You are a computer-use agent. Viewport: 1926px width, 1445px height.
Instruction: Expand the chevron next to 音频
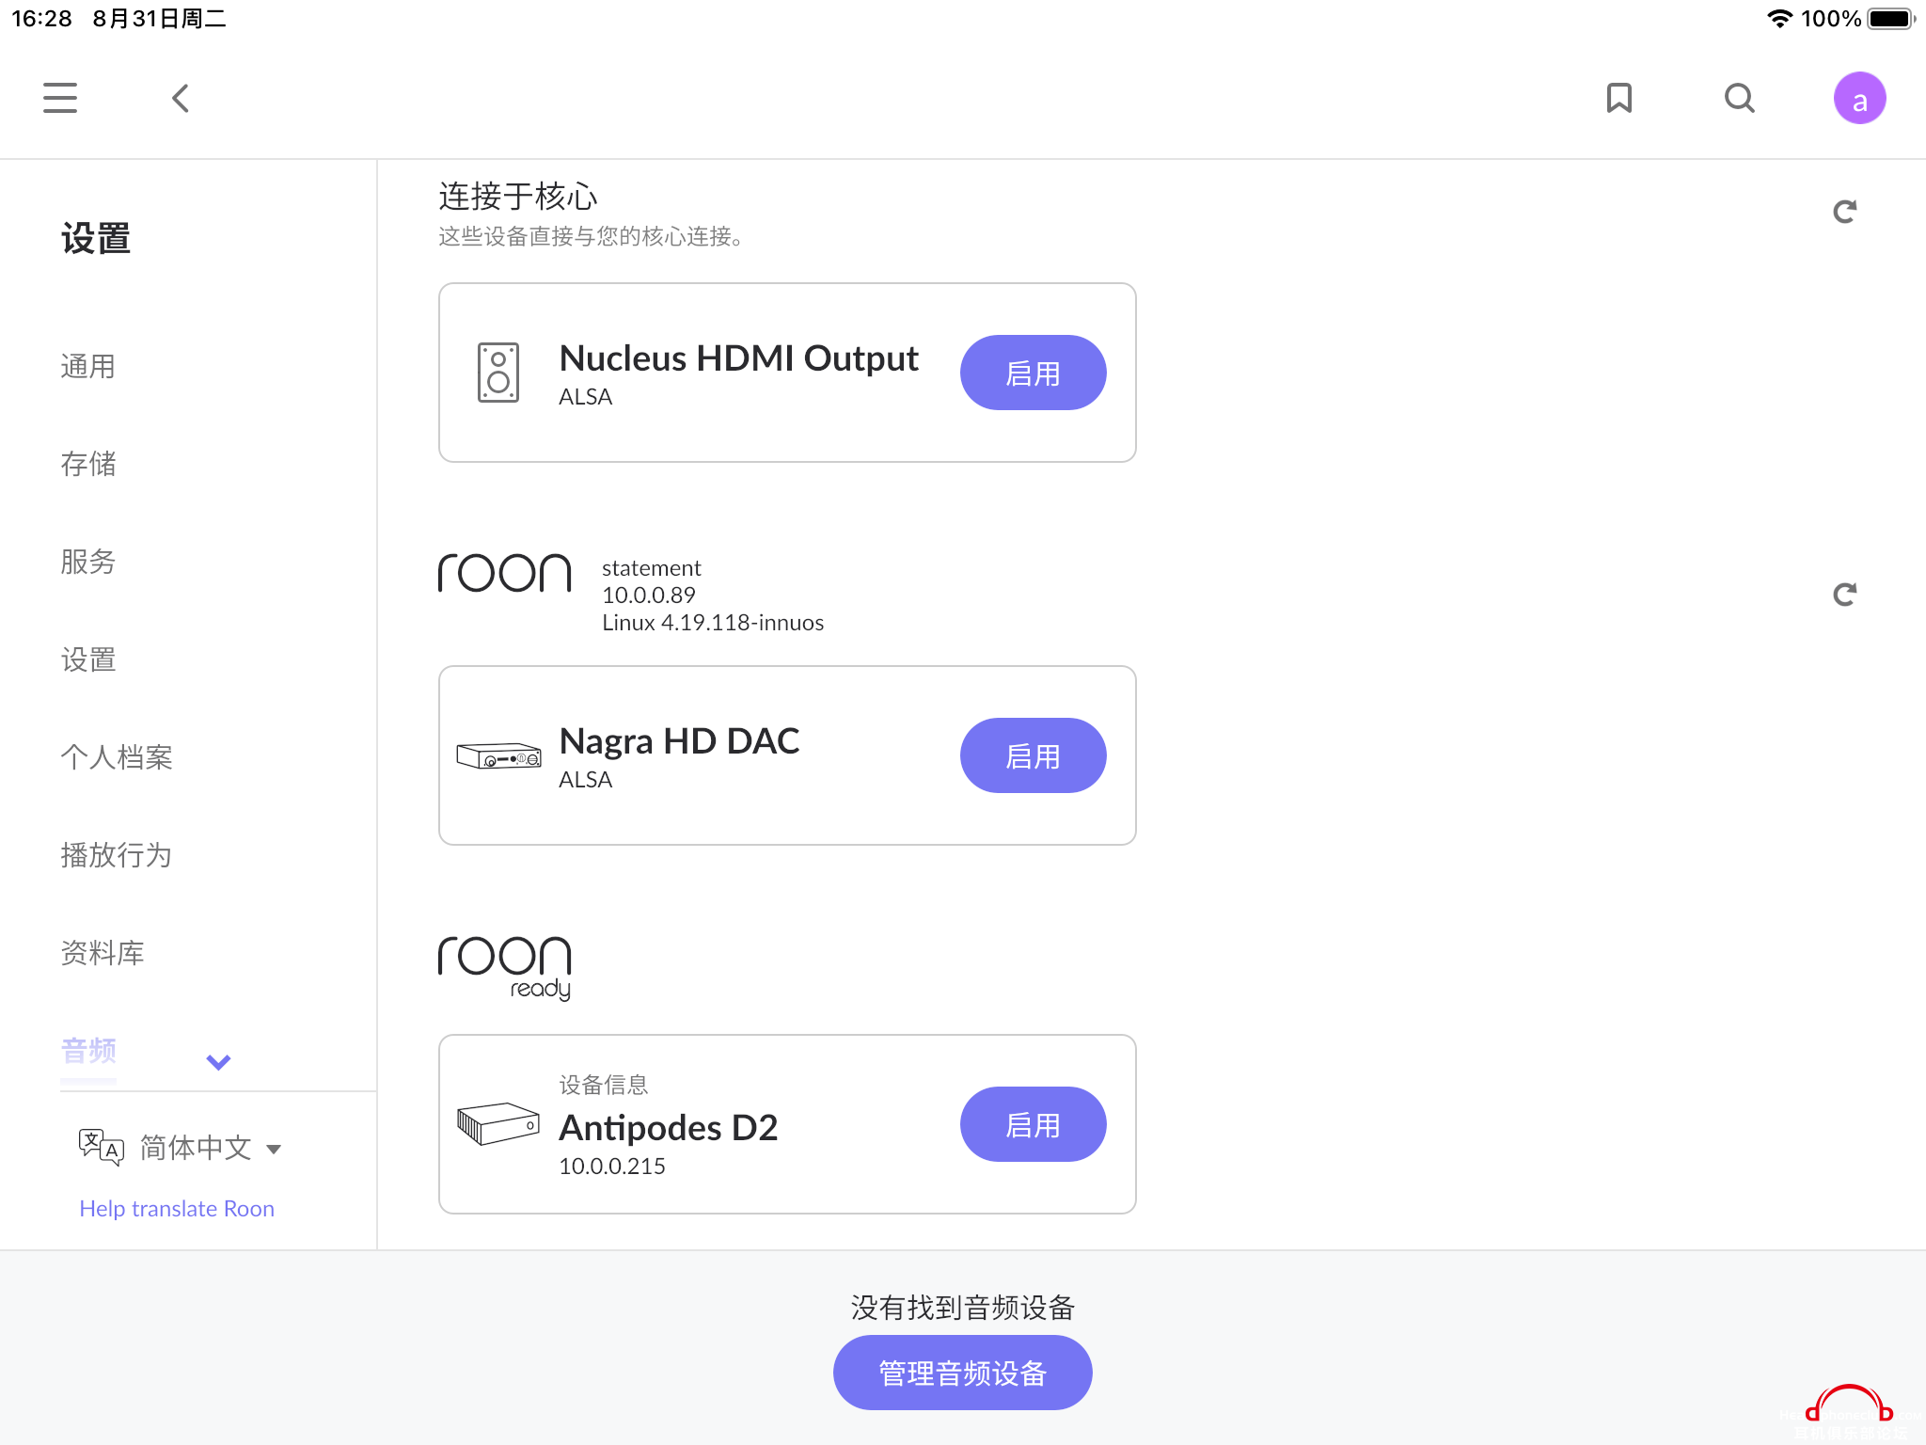[x=218, y=1062]
